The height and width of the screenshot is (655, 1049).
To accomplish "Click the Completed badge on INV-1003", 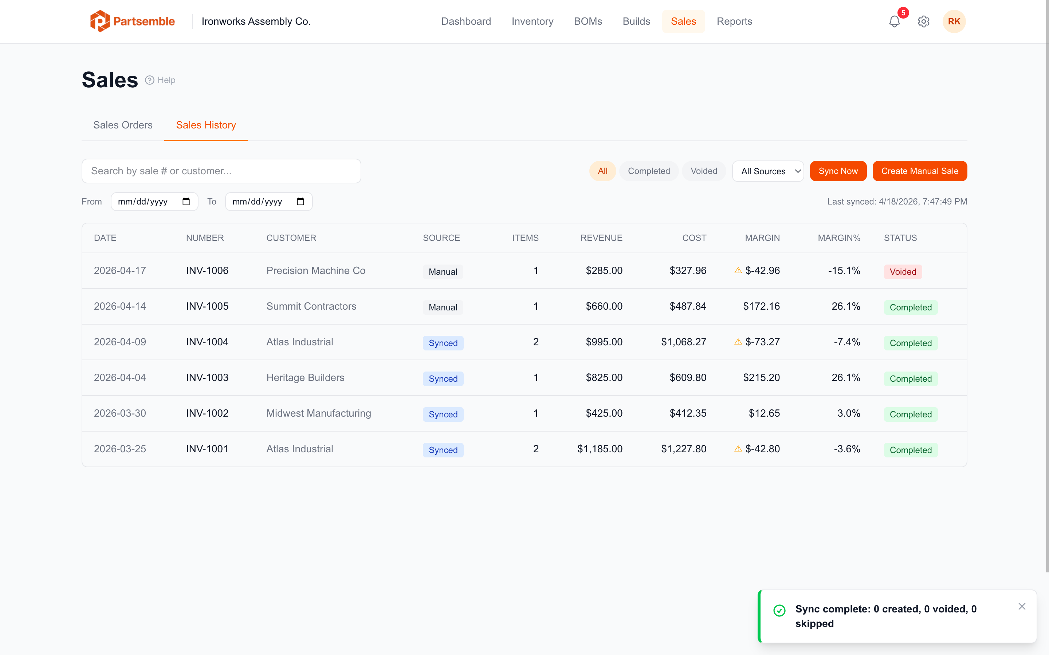I will point(910,378).
